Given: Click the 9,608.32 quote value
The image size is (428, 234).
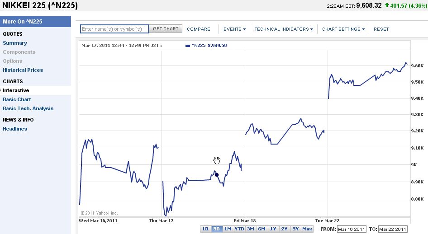Looking at the screenshot, I should click(369, 5).
